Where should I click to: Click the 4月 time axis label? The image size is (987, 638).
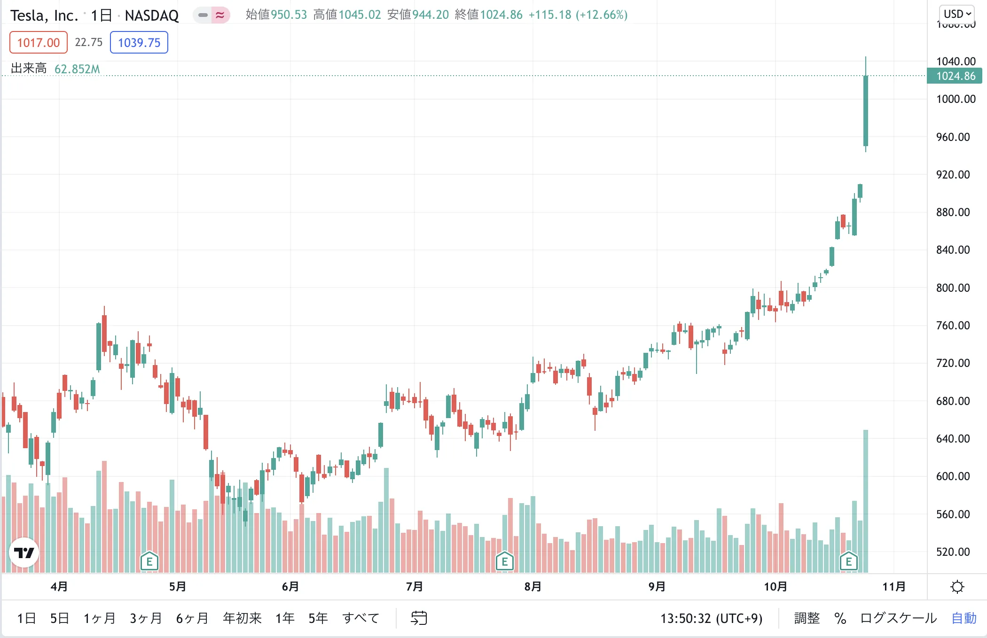[x=59, y=587]
